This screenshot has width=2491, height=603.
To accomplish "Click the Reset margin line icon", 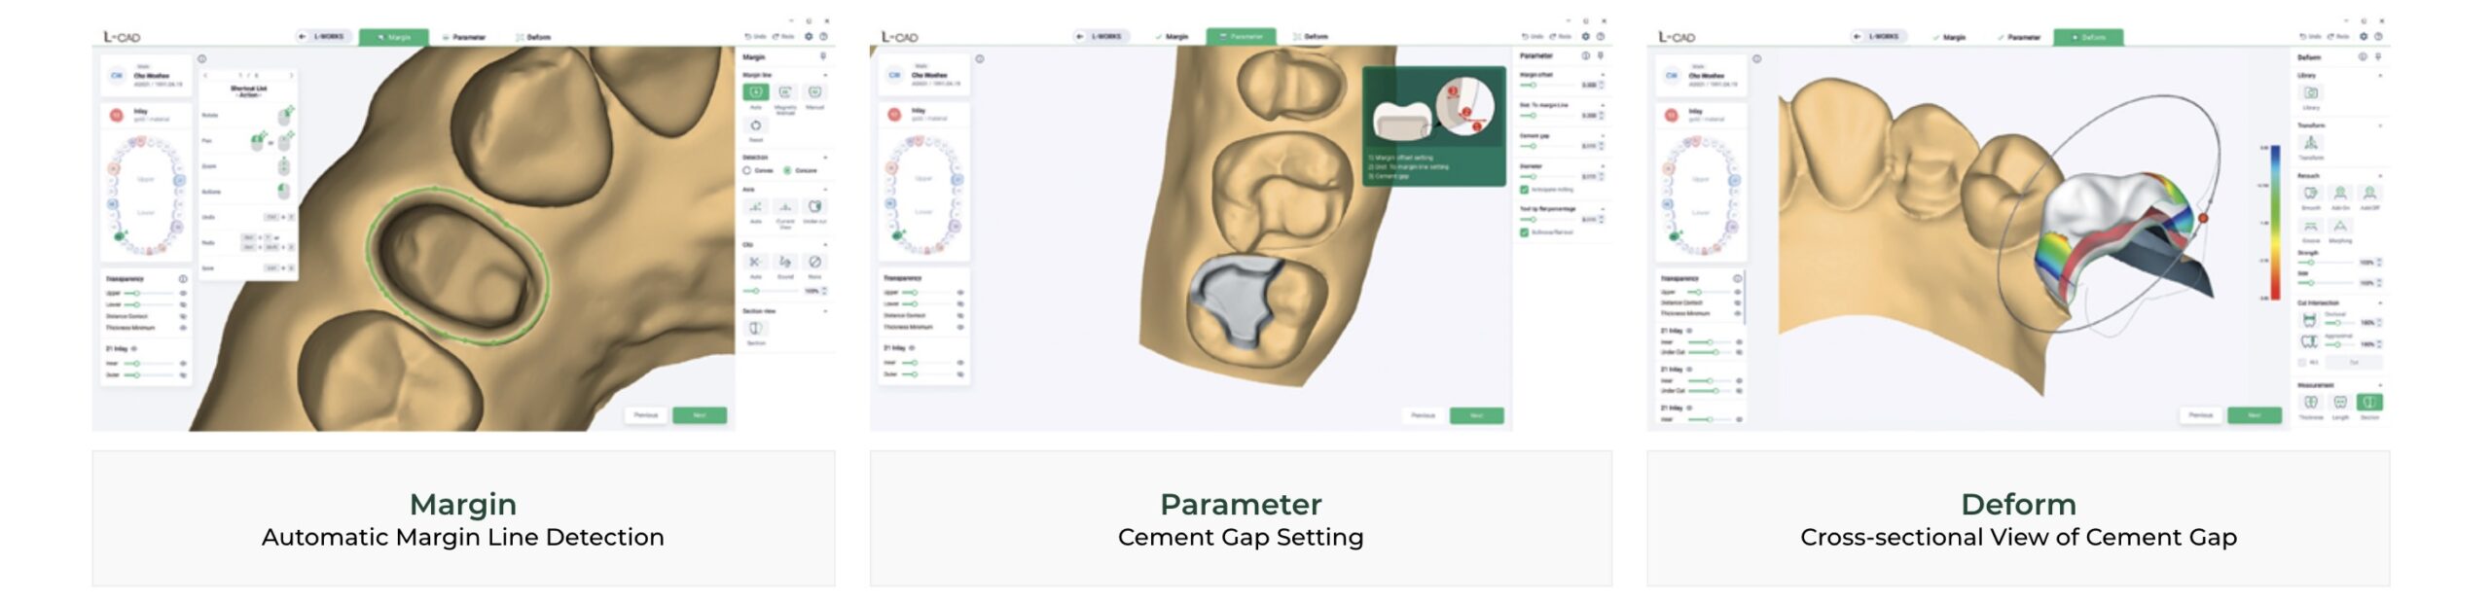I will point(756,125).
